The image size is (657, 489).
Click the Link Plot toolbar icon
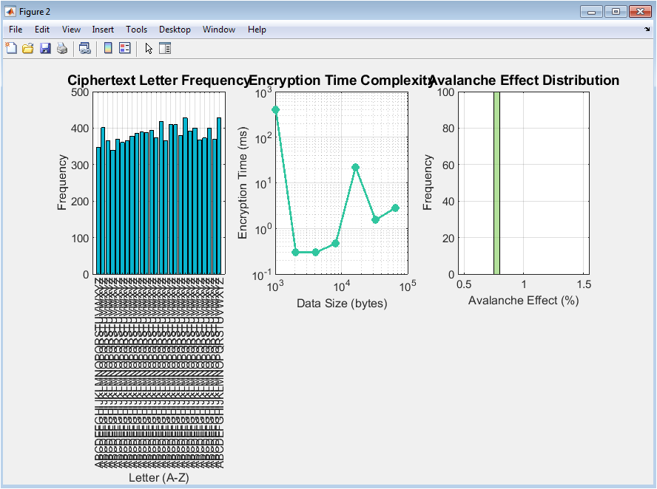point(85,49)
